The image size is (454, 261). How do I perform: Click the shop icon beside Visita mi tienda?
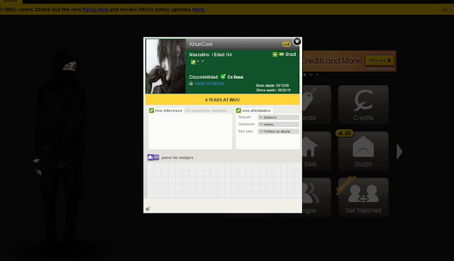pos(191,83)
